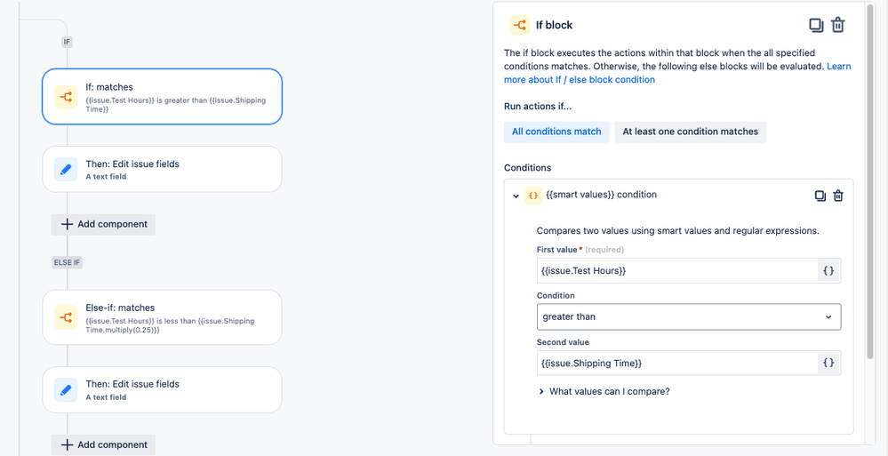Image resolution: width=888 pixels, height=456 pixels.
Task: Open smart value picker for First value
Action: pos(828,271)
